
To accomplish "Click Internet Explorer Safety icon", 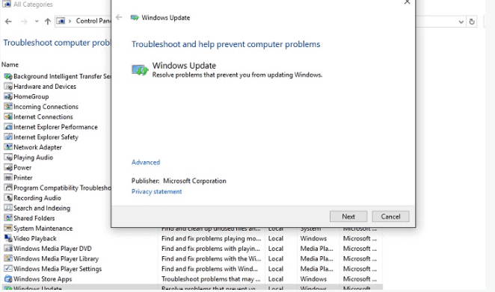I will click(x=8, y=137).
